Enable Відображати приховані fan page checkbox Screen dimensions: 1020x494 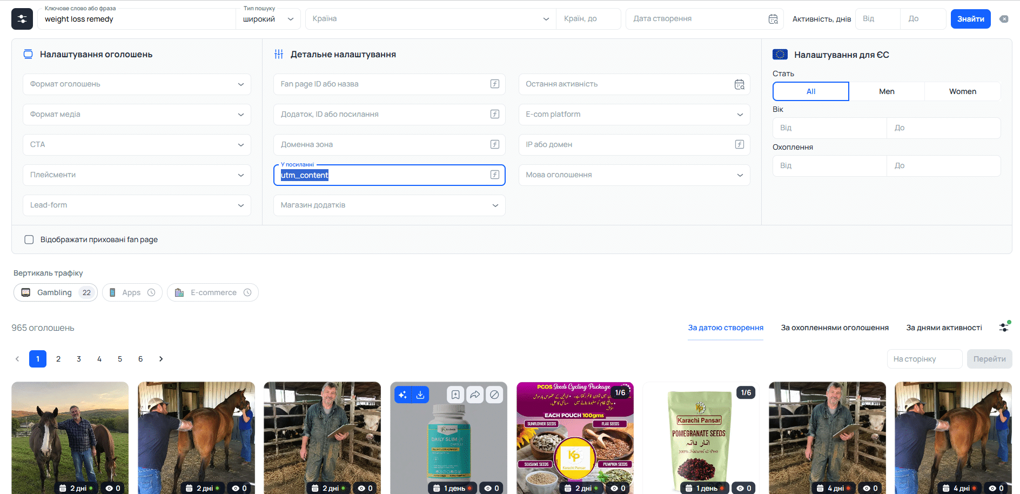coord(29,239)
